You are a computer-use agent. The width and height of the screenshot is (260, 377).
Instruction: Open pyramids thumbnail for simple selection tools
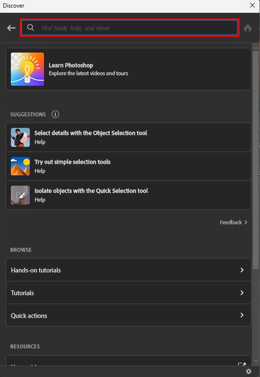coord(20,166)
